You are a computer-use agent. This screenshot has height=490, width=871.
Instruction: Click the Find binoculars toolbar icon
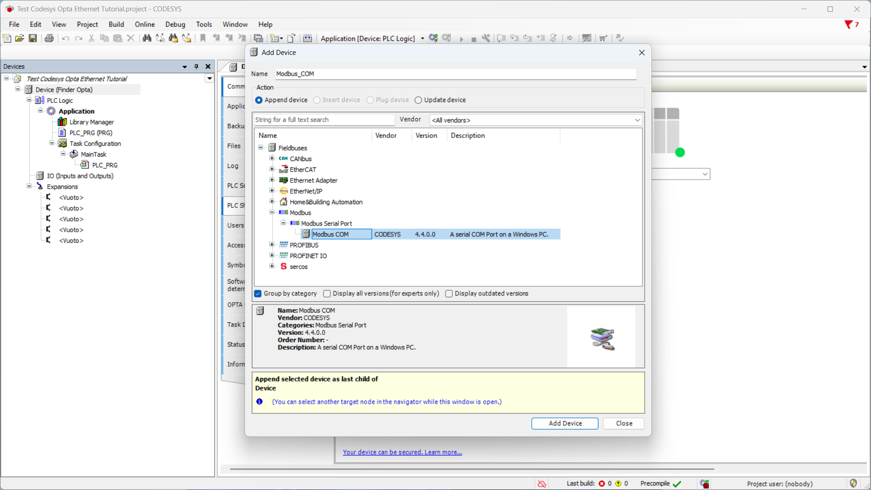tap(147, 39)
